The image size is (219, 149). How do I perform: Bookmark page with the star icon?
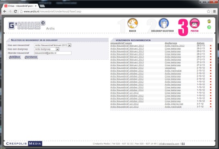[x=208, y=11]
